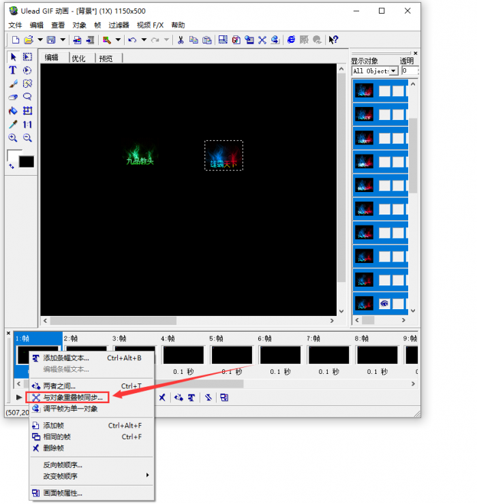The image size is (477, 504).
Task: Click the black background color swatch
Action: coord(26,162)
